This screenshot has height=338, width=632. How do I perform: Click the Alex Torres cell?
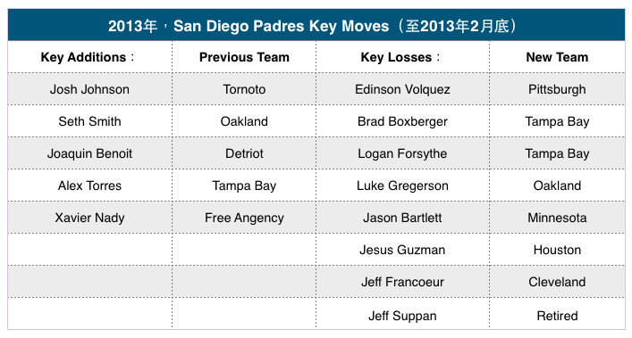[89, 185]
